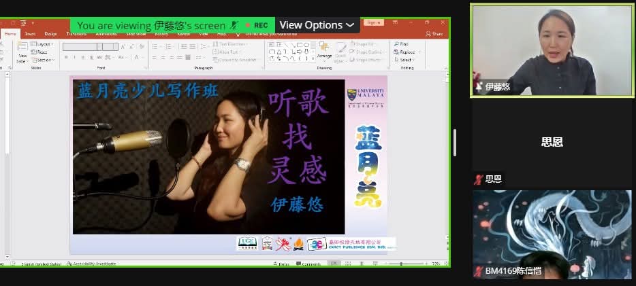Viewport: 636px width, 286px height.
Task: Open the Layout dropdown
Action: (42, 44)
